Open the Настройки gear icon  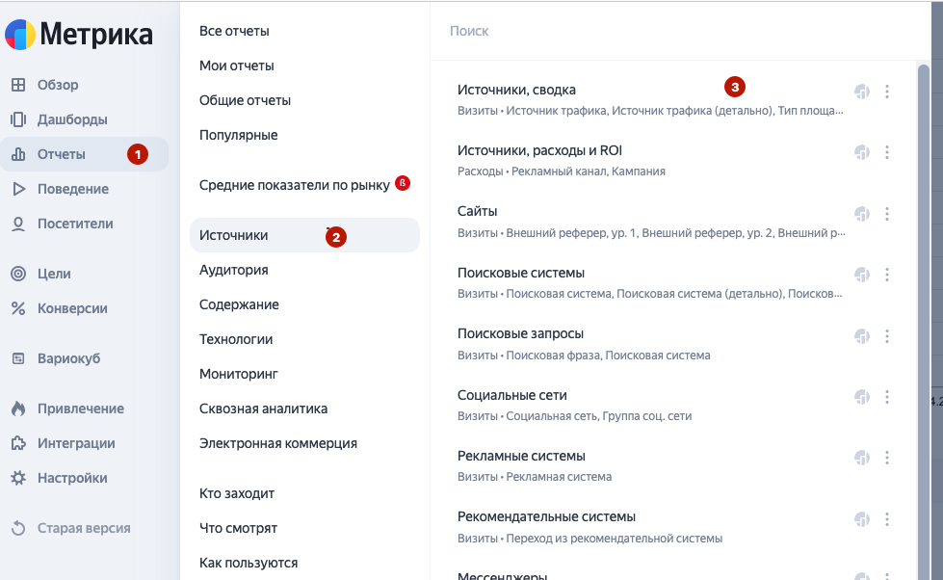click(18, 478)
